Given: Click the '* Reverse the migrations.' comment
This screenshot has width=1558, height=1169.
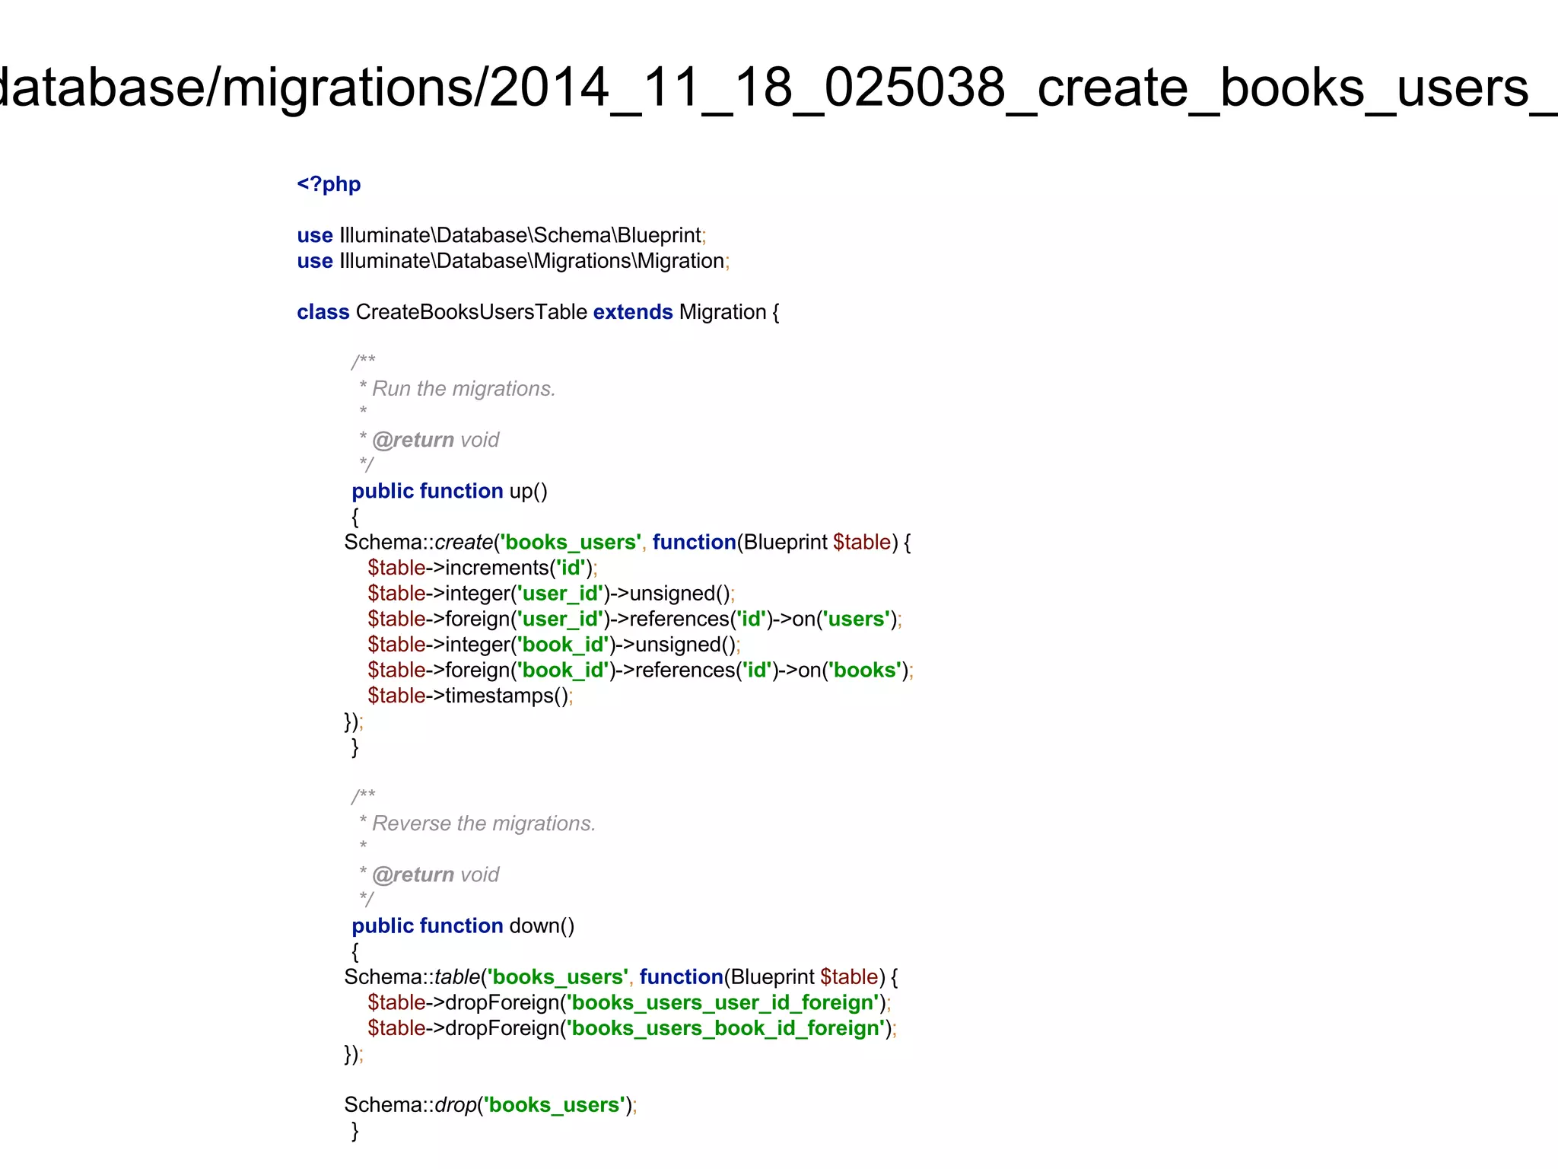Looking at the screenshot, I should coord(477,823).
